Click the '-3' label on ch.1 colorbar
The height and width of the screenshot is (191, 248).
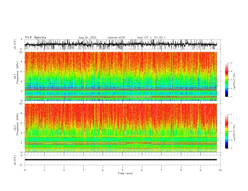click(231, 63)
